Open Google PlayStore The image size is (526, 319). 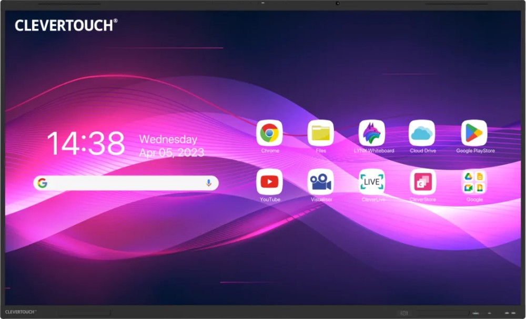click(473, 133)
